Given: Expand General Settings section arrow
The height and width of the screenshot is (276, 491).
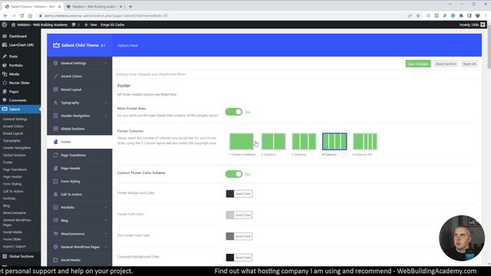Looking at the screenshot, I should tap(106, 63).
